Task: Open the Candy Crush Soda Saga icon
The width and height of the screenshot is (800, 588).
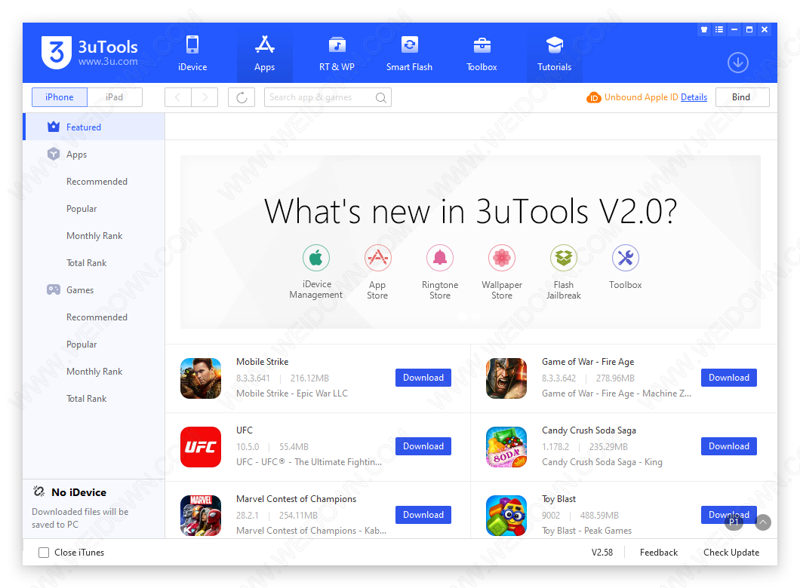Action: [x=506, y=447]
